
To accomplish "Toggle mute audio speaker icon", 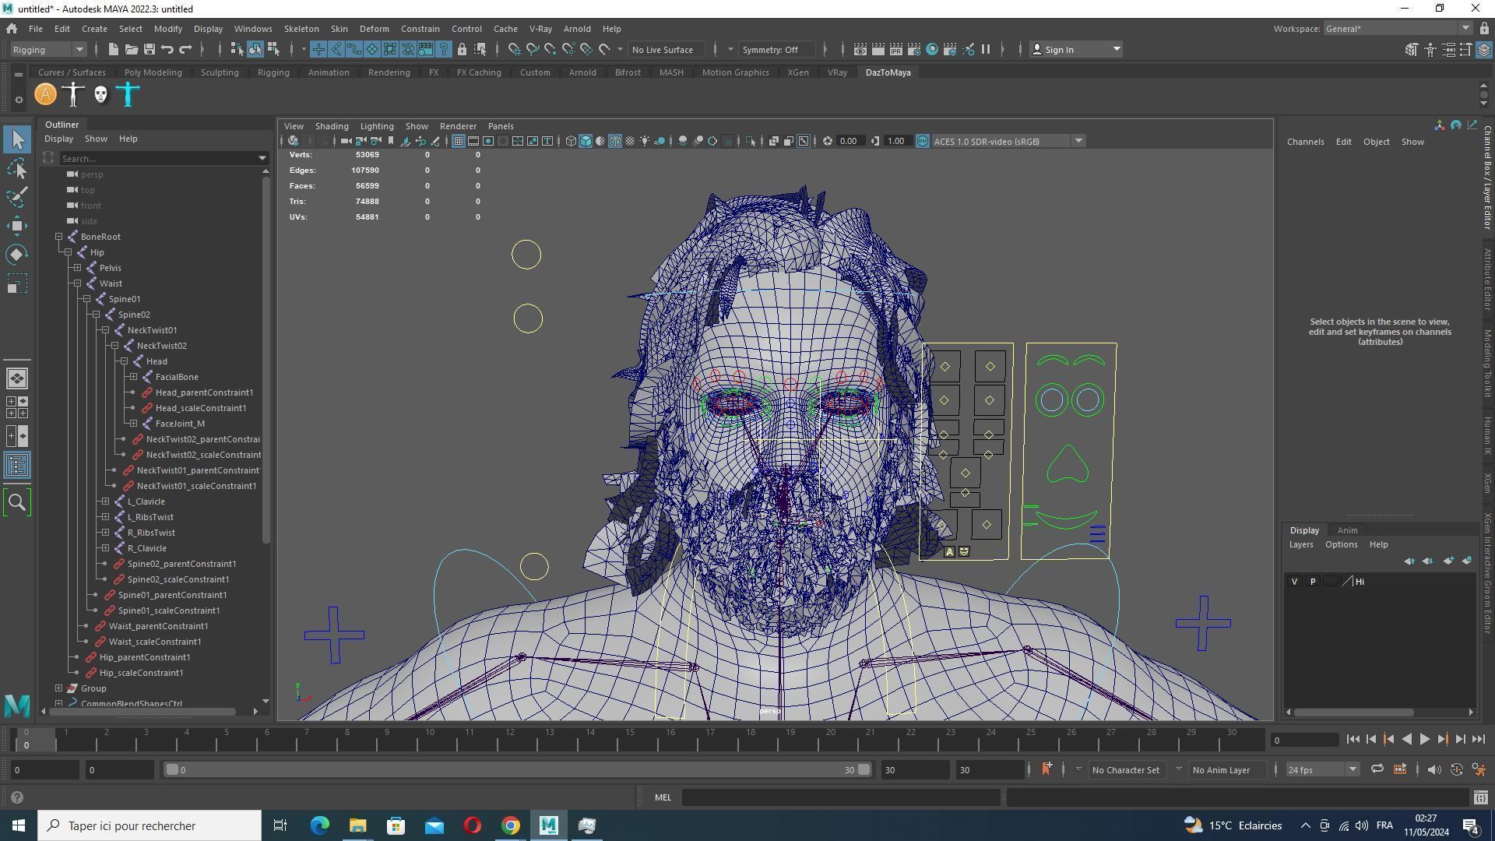I will pos(1434,770).
